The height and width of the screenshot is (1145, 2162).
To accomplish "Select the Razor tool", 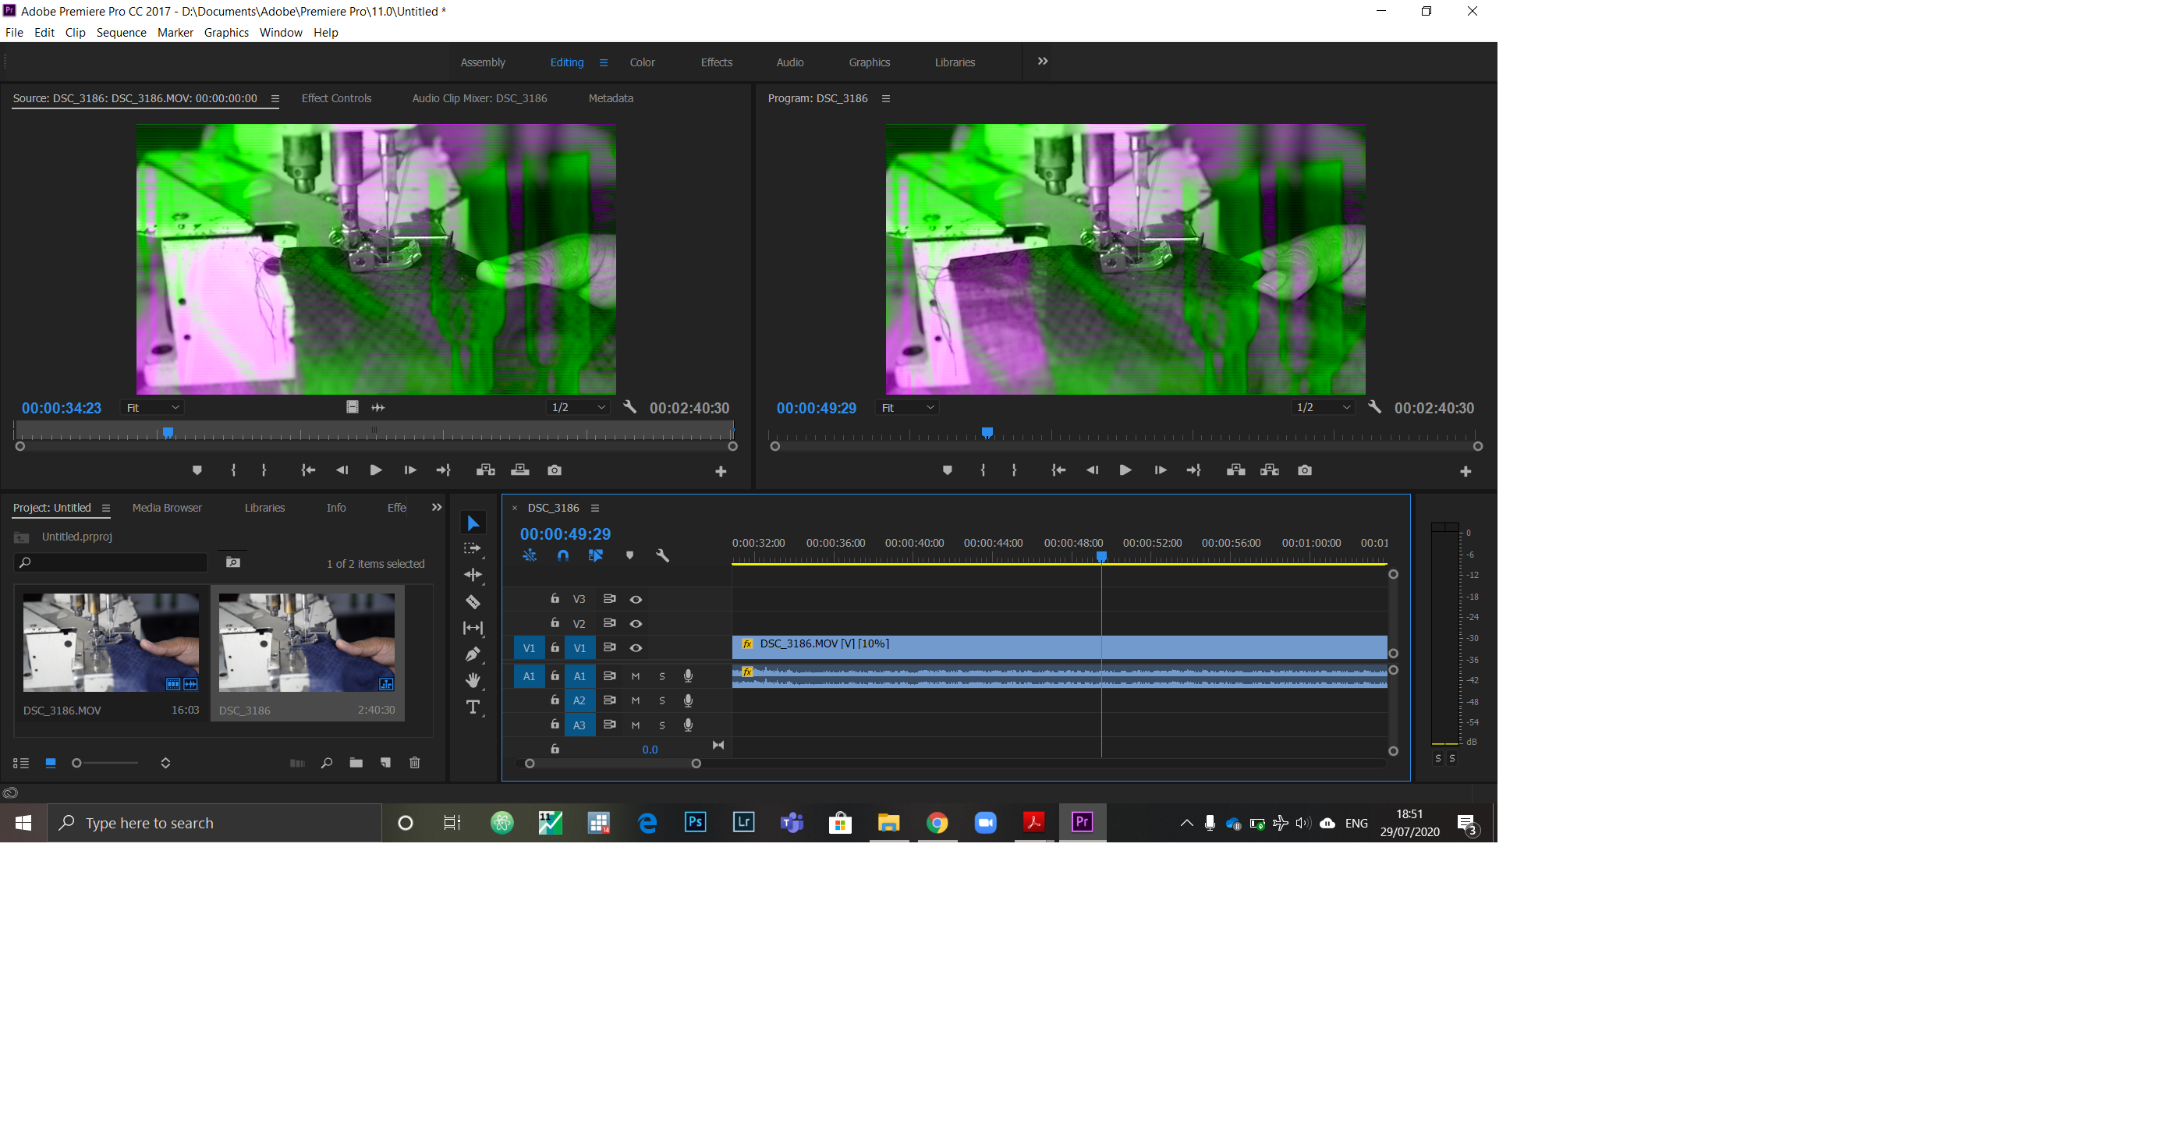I will [x=473, y=602].
